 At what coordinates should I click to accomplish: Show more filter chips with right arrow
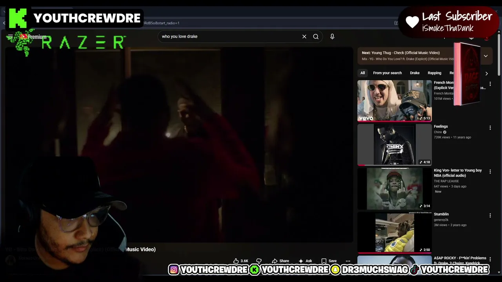(486, 73)
